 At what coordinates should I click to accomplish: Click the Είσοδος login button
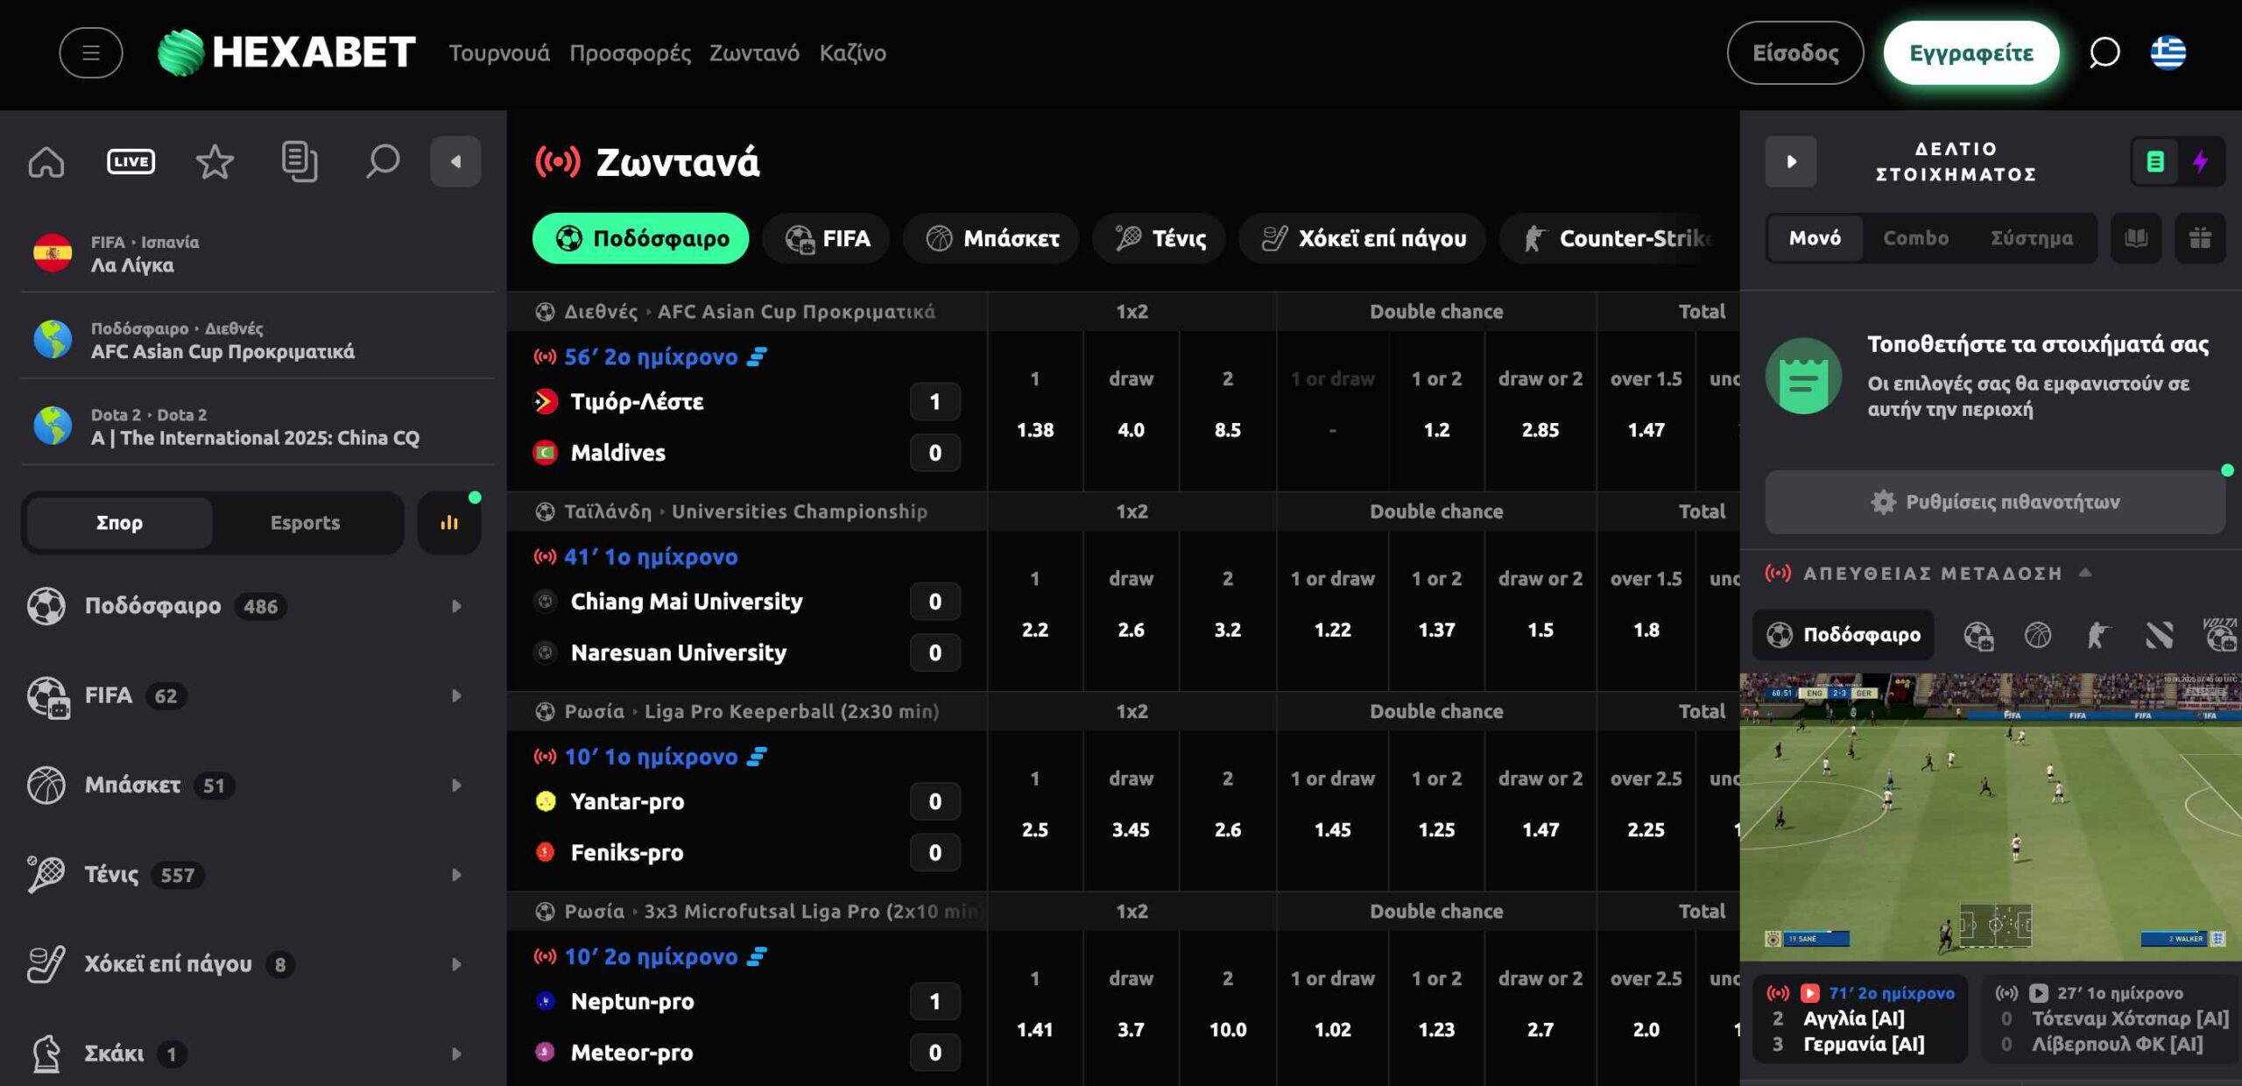[x=1794, y=53]
